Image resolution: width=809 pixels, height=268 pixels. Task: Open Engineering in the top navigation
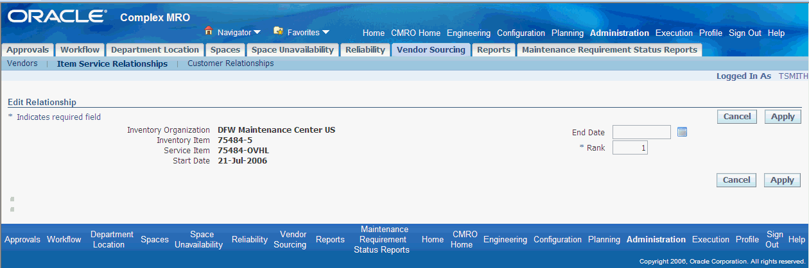469,33
